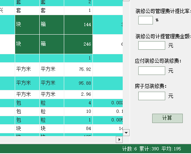Click the 应付装修公司装修费 input field
Screen dimensions: 191x154
click(x=152, y=70)
